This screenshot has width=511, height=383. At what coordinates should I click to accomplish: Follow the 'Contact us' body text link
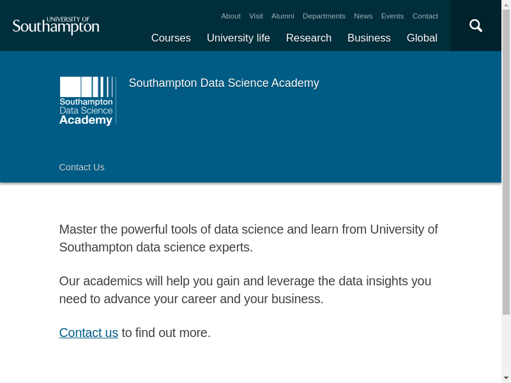[x=89, y=333]
